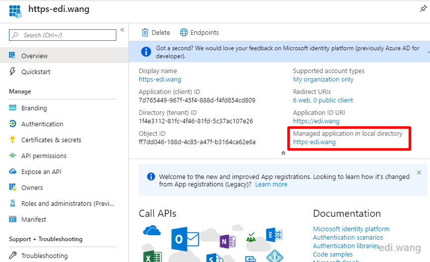Image resolution: width=430 pixels, height=262 pixels.
Task: Click the pin icon at top right
Action: 423,9
